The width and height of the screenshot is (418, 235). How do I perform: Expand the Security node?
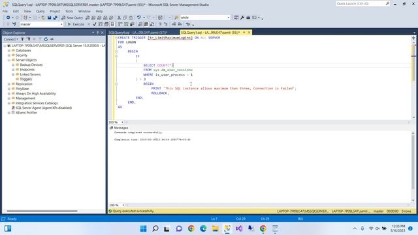coord(9,55)
